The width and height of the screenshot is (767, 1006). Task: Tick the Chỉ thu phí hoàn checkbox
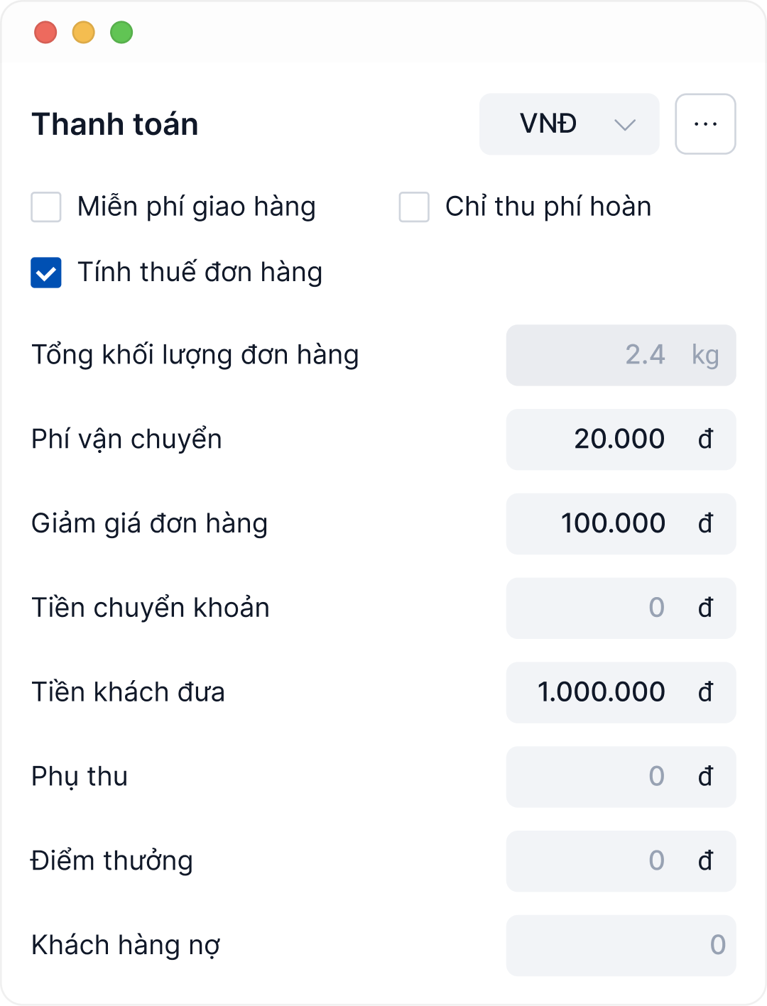414,207
